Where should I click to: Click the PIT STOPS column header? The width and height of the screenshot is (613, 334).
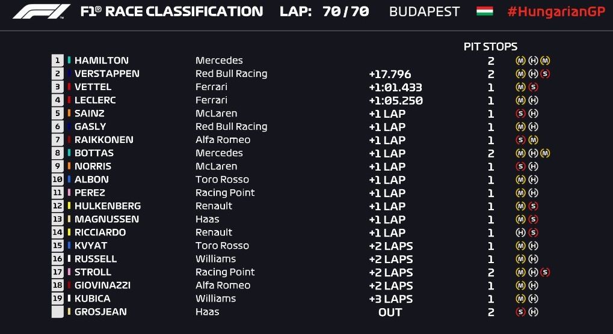point(490,47)
